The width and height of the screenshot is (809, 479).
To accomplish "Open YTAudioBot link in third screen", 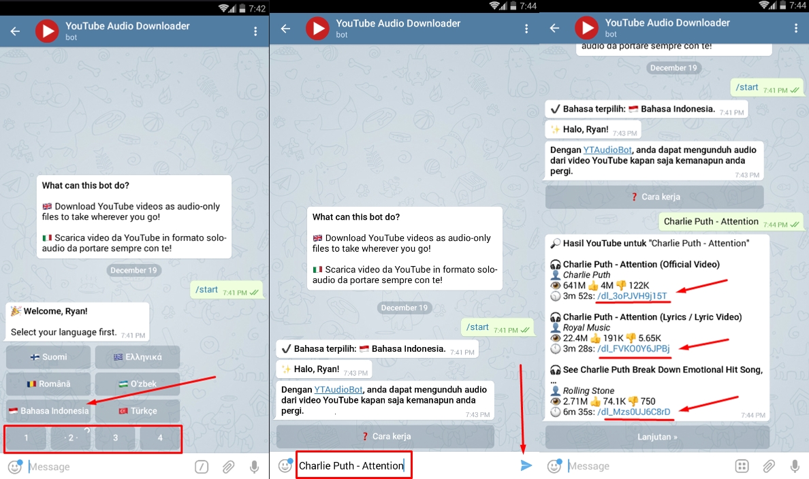I will 607,150.
